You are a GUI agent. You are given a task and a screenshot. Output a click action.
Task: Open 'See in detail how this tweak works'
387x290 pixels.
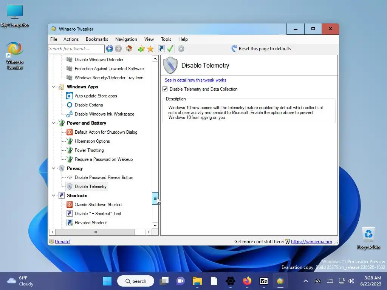pos(195,80)
